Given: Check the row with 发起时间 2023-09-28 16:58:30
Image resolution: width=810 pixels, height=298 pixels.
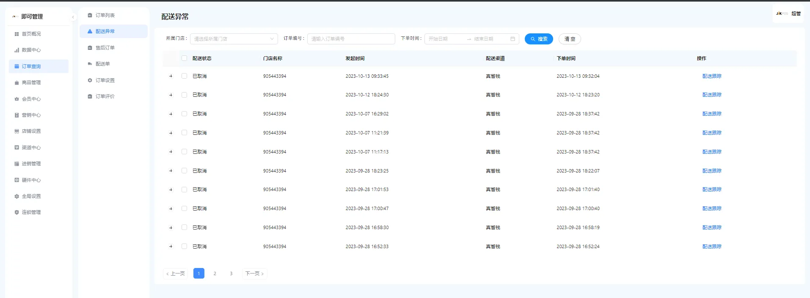Looking at the screenshot, I should (x=184, y=227).
